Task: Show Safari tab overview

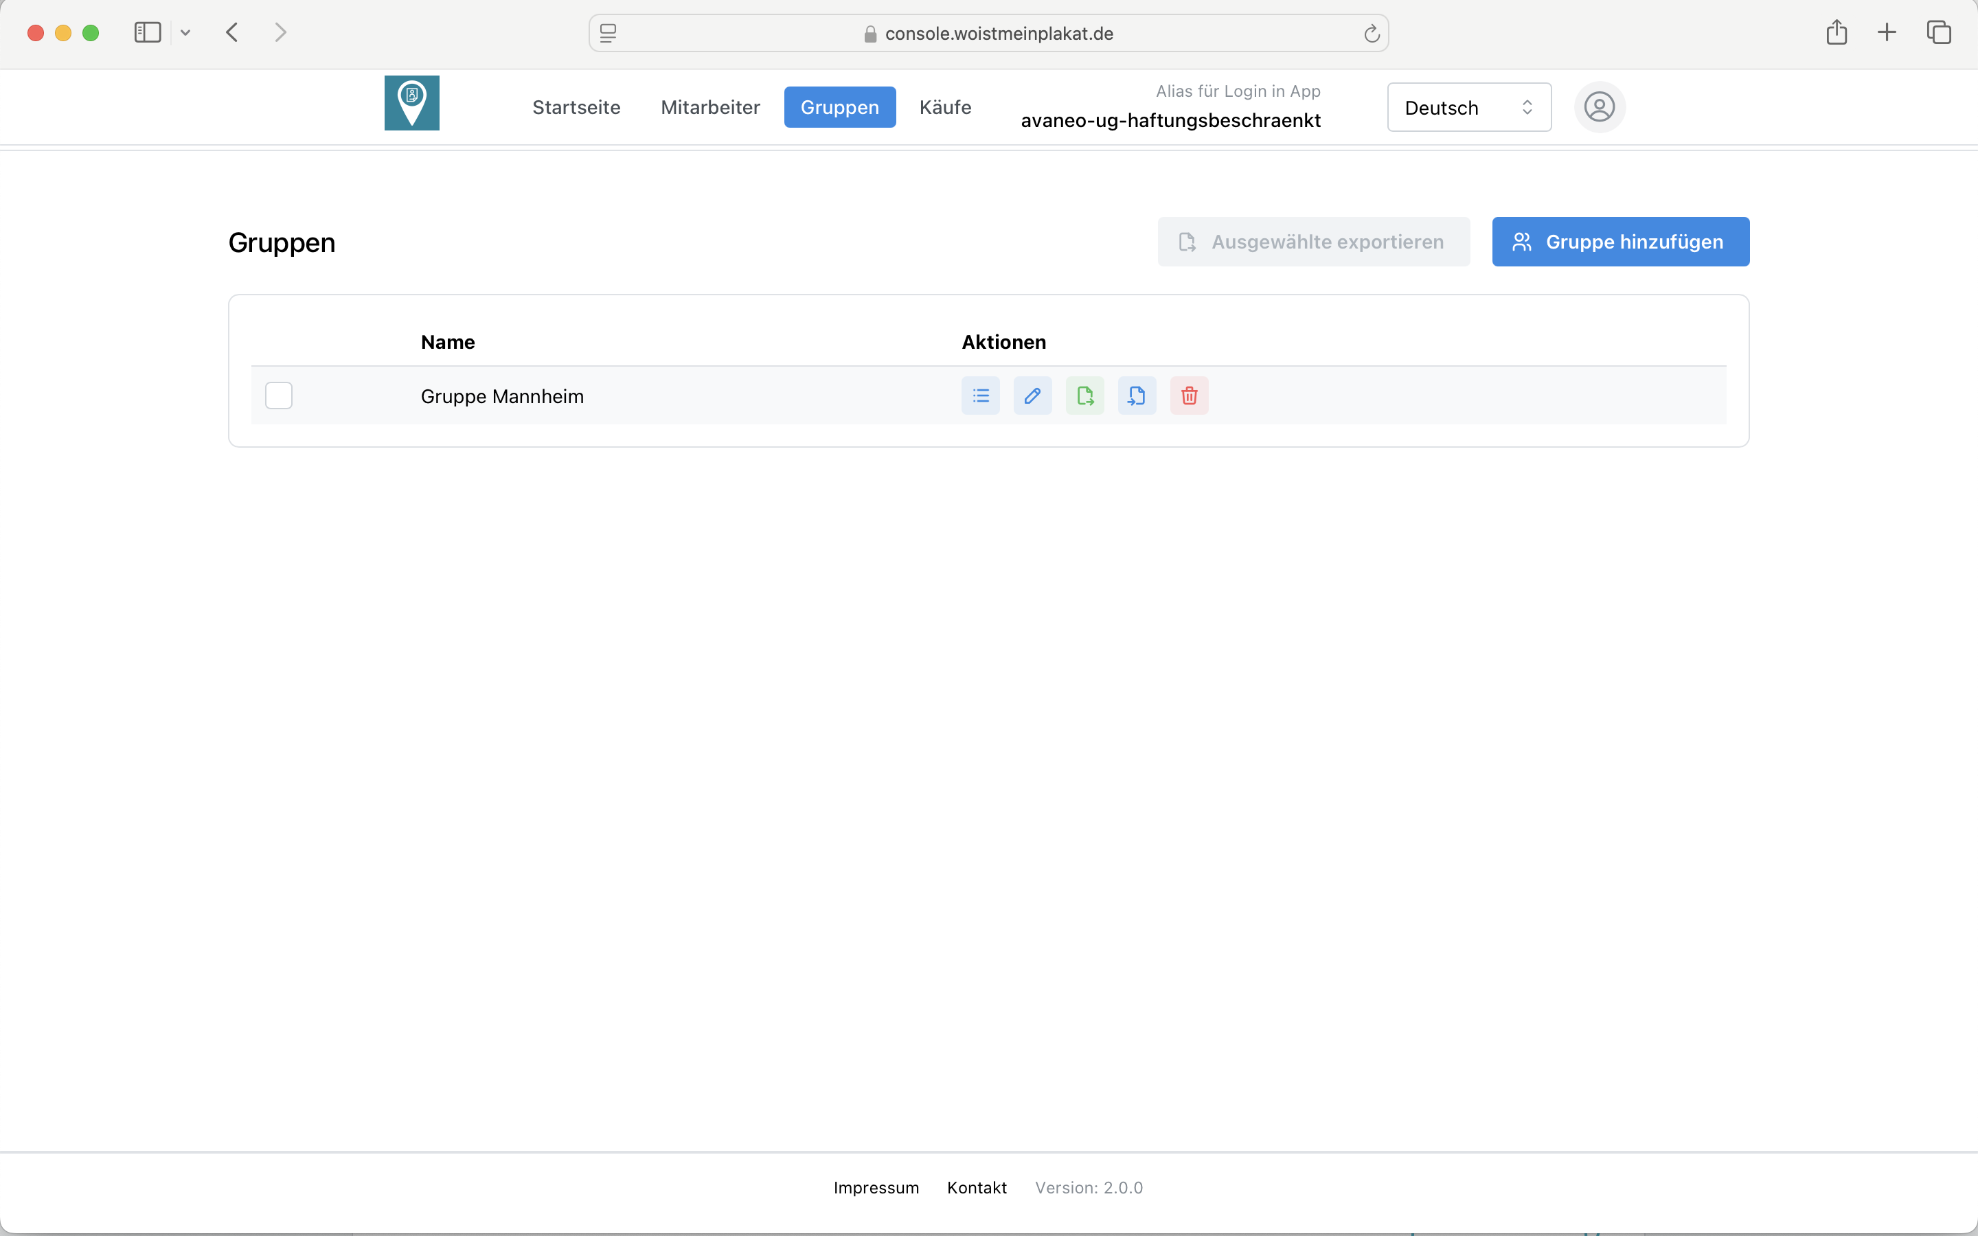Action: point(1939,33)
